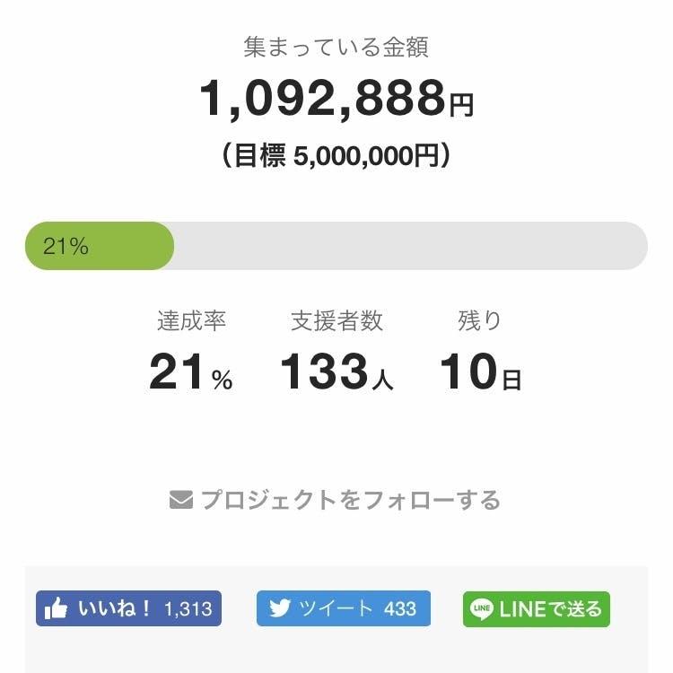
Task: Click the envelope icon beside project follow
Action: [181, 500]
